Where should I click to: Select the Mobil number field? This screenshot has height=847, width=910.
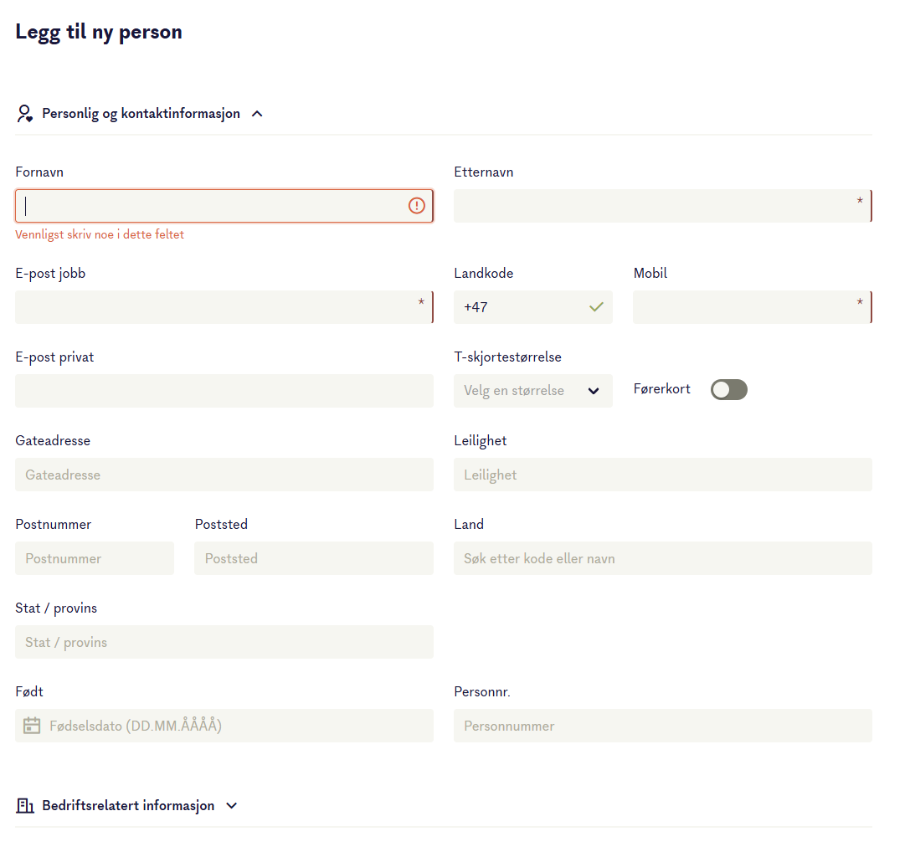click(752, 307)
